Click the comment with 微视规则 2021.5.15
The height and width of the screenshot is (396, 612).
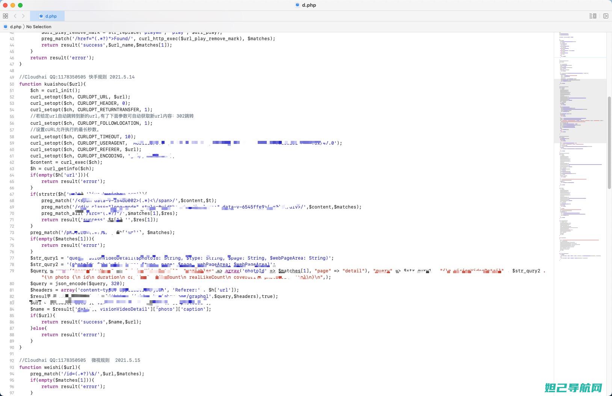click(x=80, y=360)
